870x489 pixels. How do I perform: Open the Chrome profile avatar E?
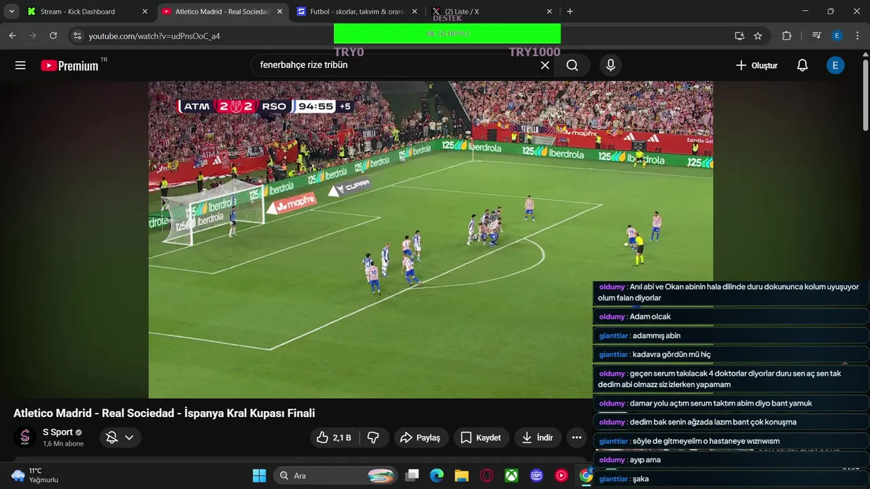837,36
